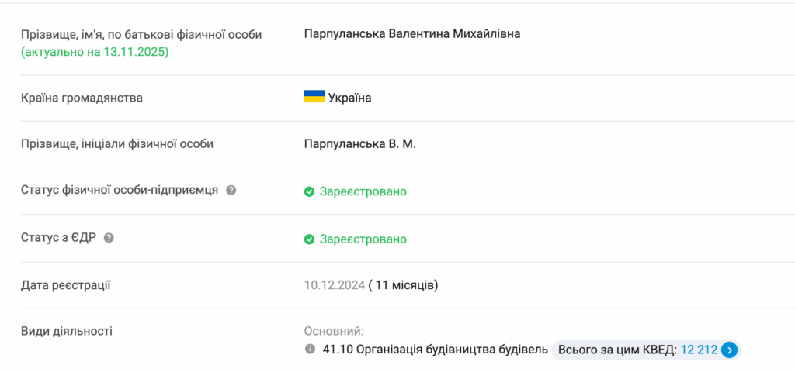Click the Всього за цим КВЕД badge
The width and height of the screenshot is (795, 372).
coord(617,350)
